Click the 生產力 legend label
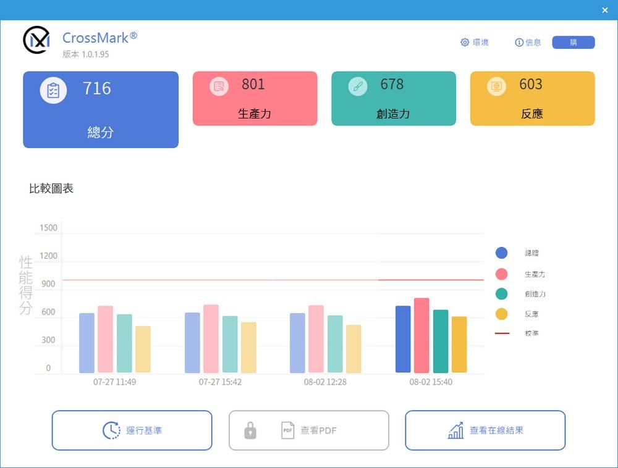This screenshot has height=468, width=618. pyautogui.click(x=535, y=274)
